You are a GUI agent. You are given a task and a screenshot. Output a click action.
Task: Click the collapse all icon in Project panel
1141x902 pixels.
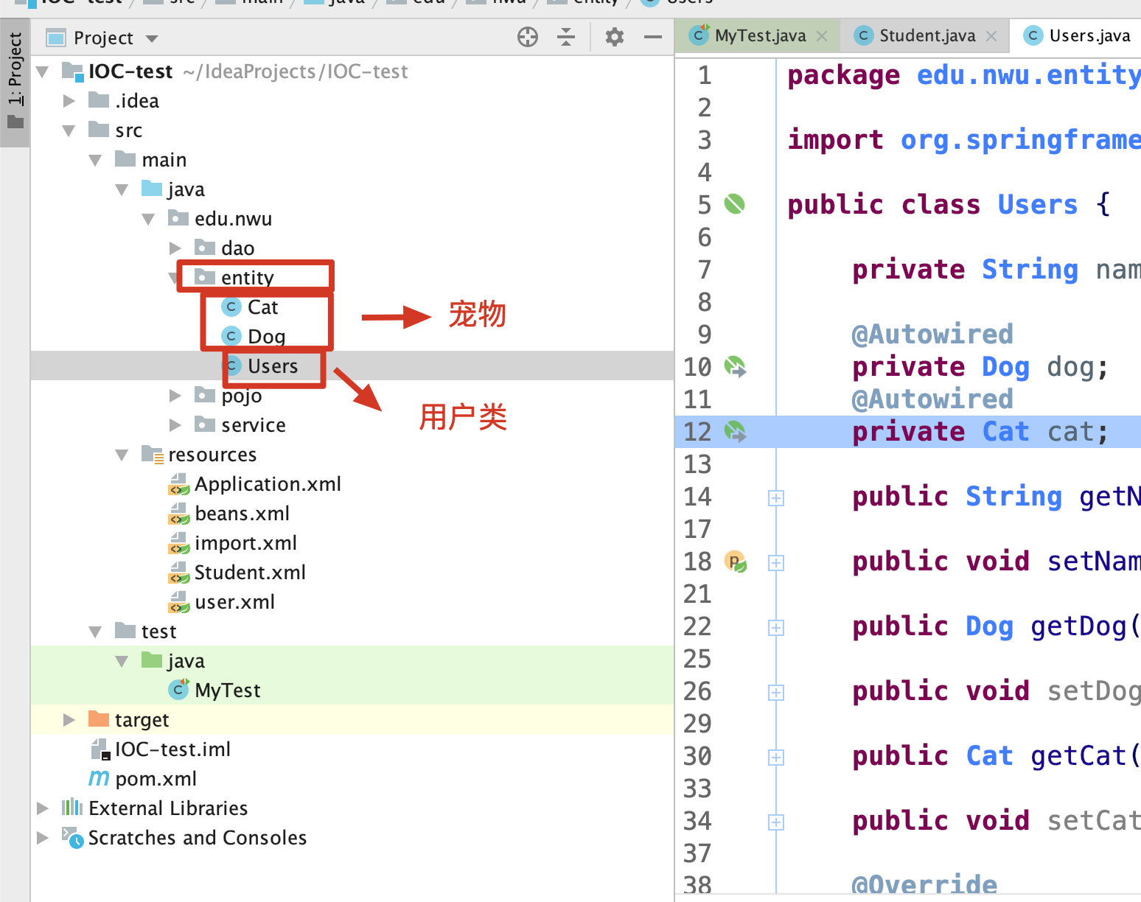(566, 37)
